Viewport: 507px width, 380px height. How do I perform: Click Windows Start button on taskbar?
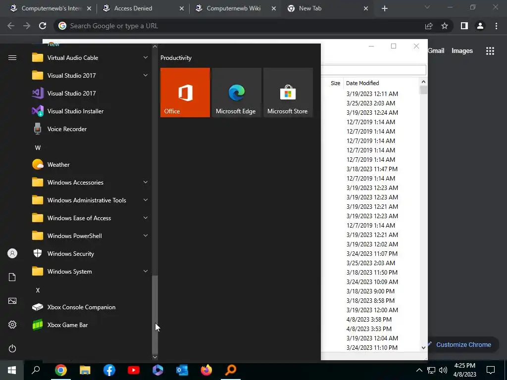click(x=12, y=370)
